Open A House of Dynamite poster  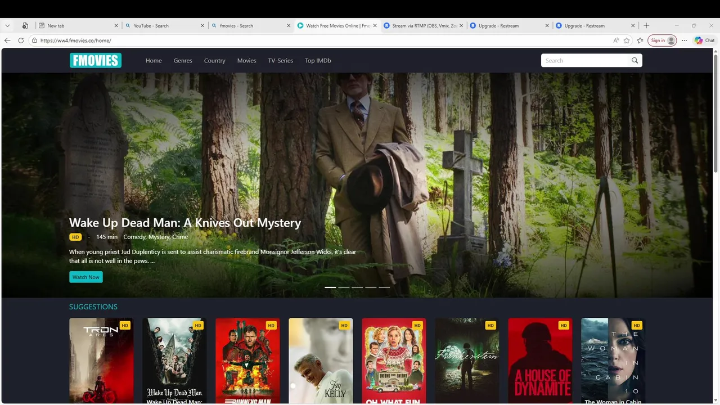(x=540, y=361)
